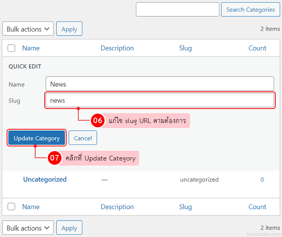Tick the select-all checkbox in table footer

[11, 207]
